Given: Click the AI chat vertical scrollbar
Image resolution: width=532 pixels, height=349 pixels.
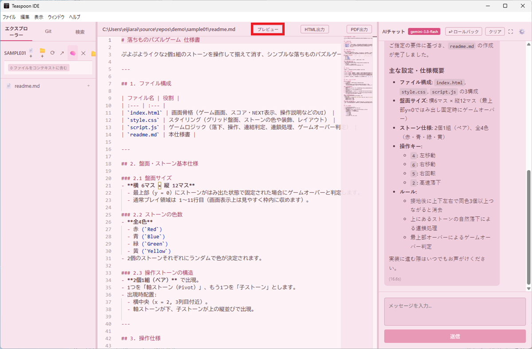Looking at the screenshot, I should (528, 227).
